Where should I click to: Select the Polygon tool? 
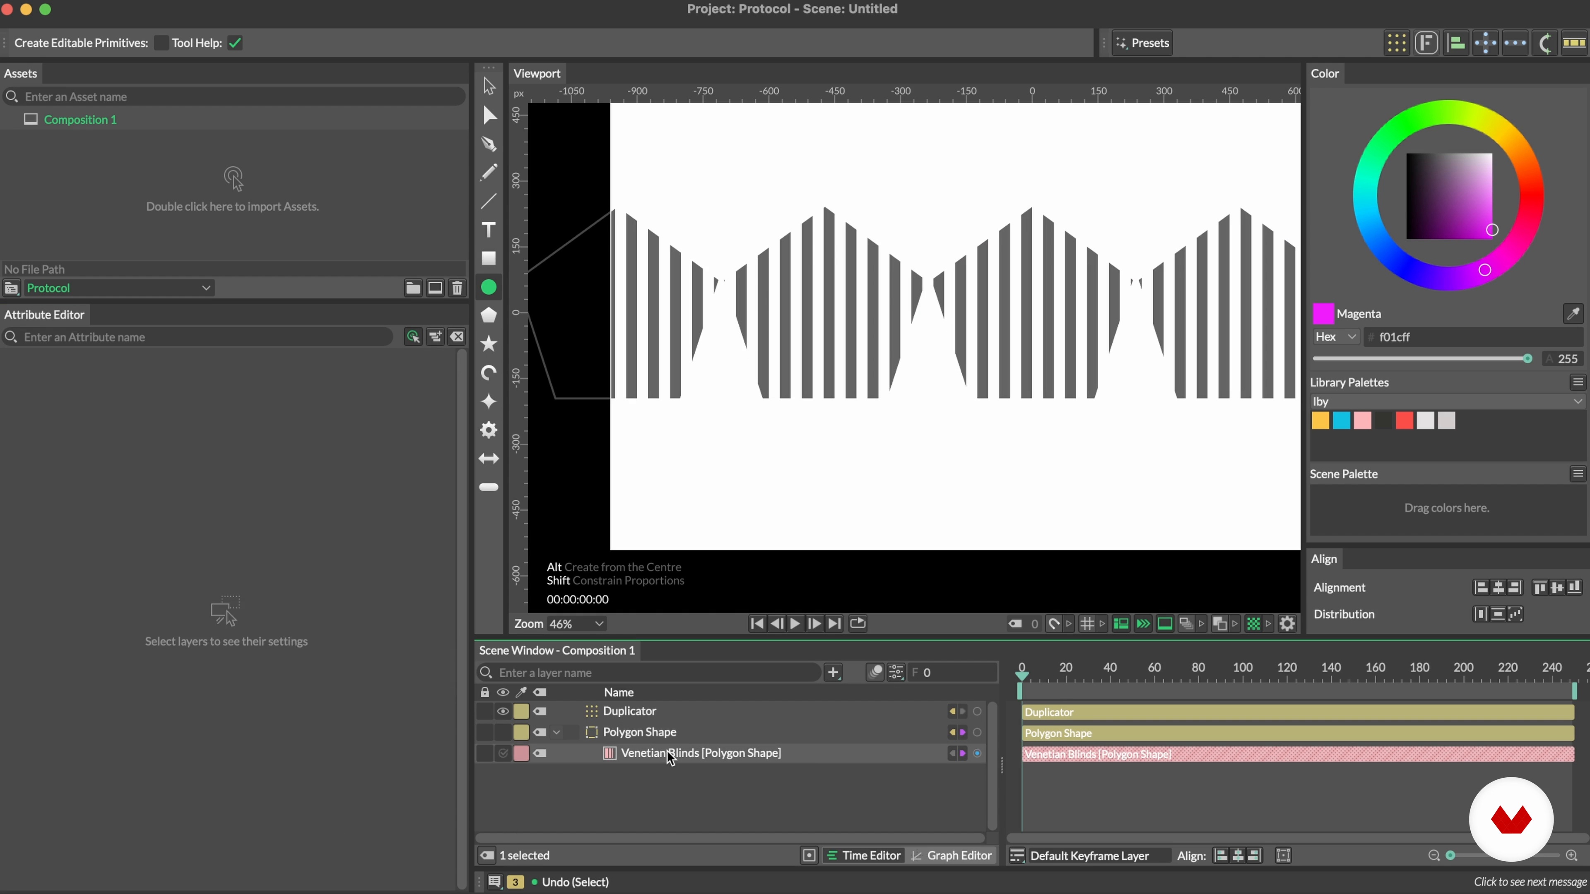(x=489, y=315)
